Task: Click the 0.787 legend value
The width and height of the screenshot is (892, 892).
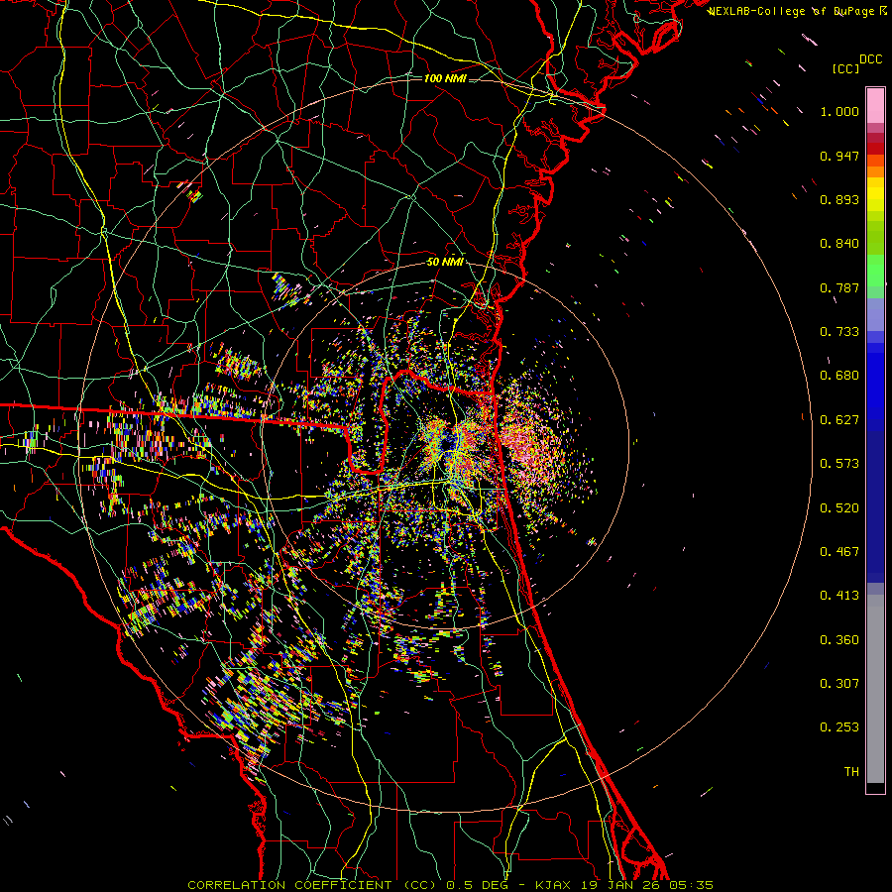Action: [x=839, y=288]
